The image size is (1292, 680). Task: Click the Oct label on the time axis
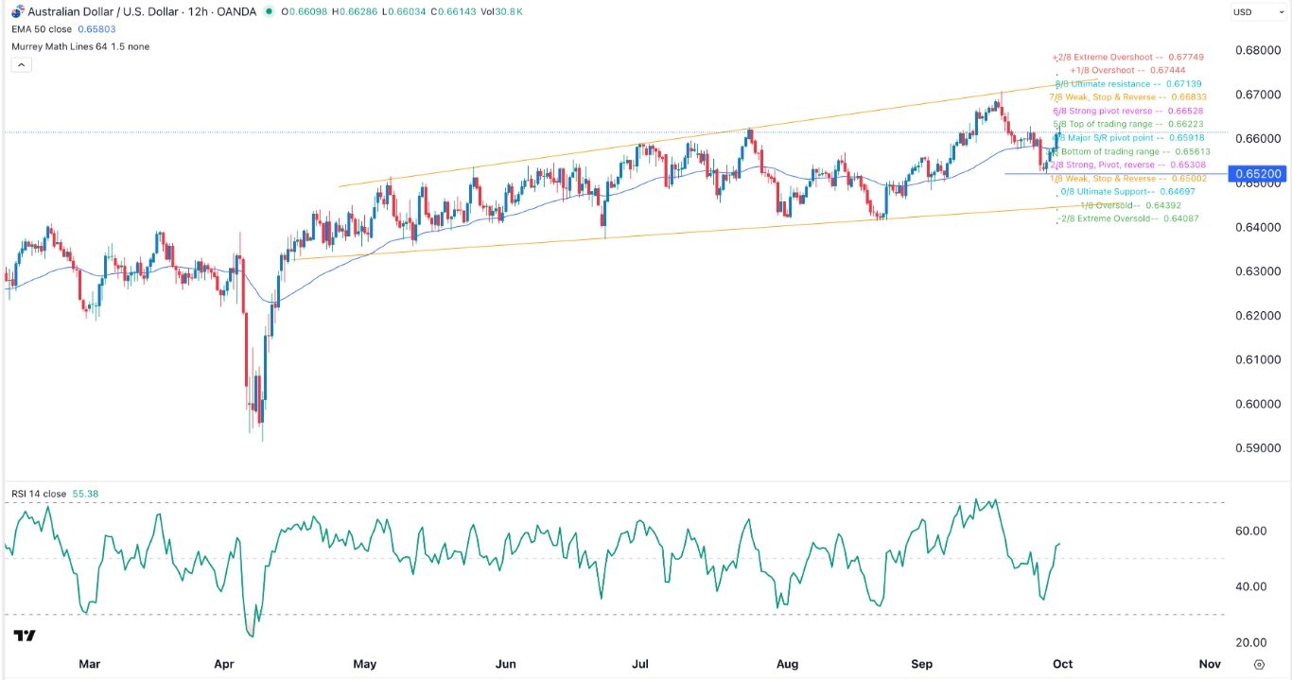click(1063, 664)
